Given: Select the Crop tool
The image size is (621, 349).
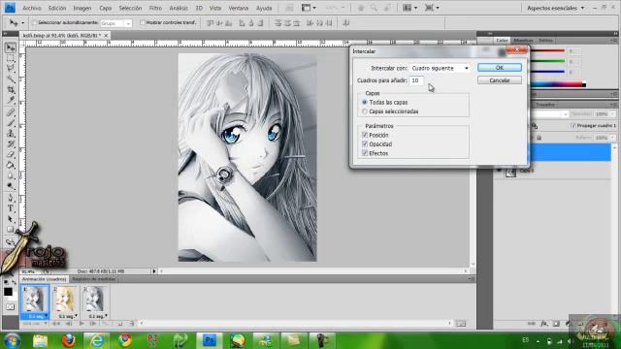Looking at the screenshot, I should pyautogui.click(x=11, y=90).
